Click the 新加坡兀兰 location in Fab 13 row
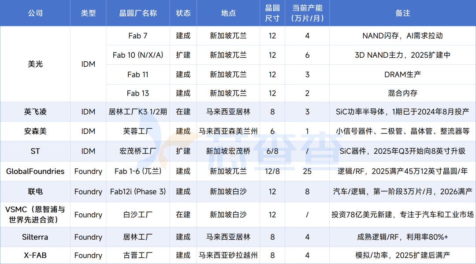Screen dimensions: 476x264 tap(228, 93)
